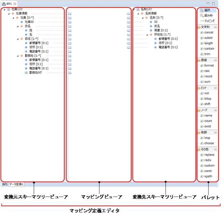
Task: Minimize the editor pane
Action: [208, 3]
